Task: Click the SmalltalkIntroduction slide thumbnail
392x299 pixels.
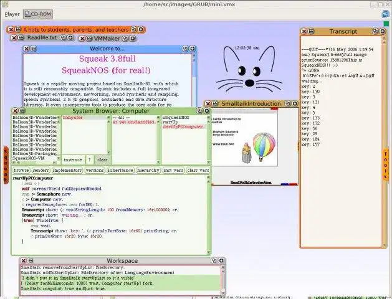Action: coord(245,138)
